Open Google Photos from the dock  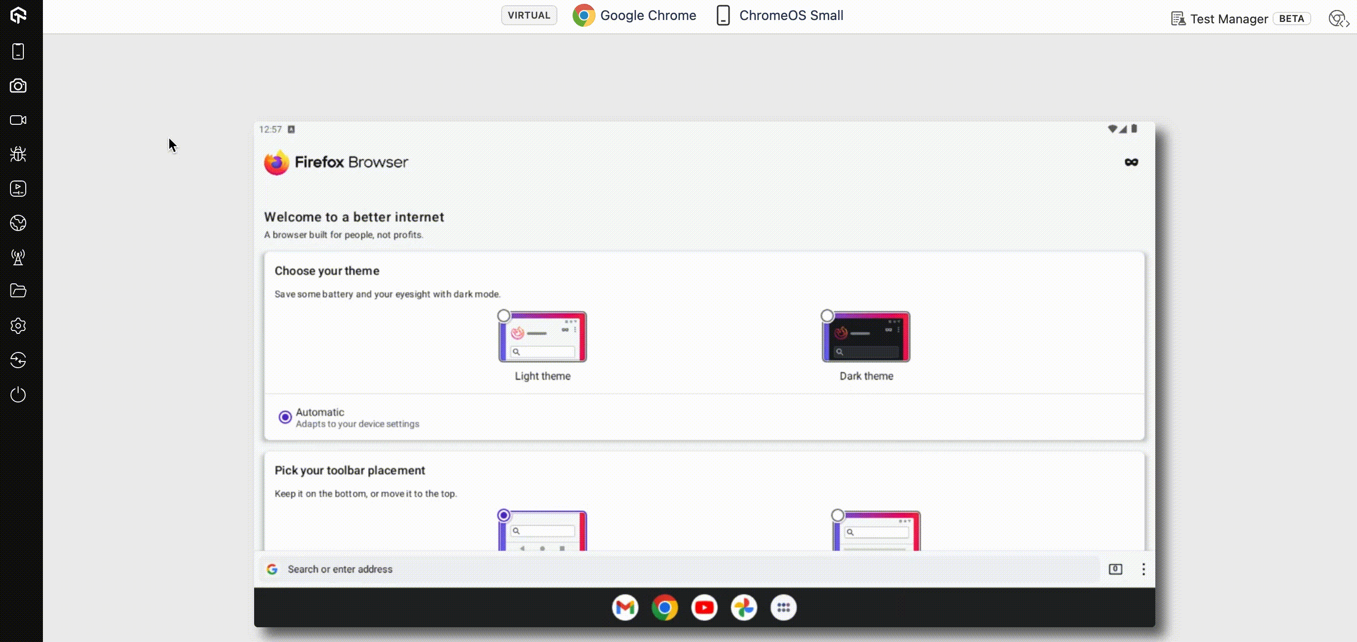pos(744,608)
